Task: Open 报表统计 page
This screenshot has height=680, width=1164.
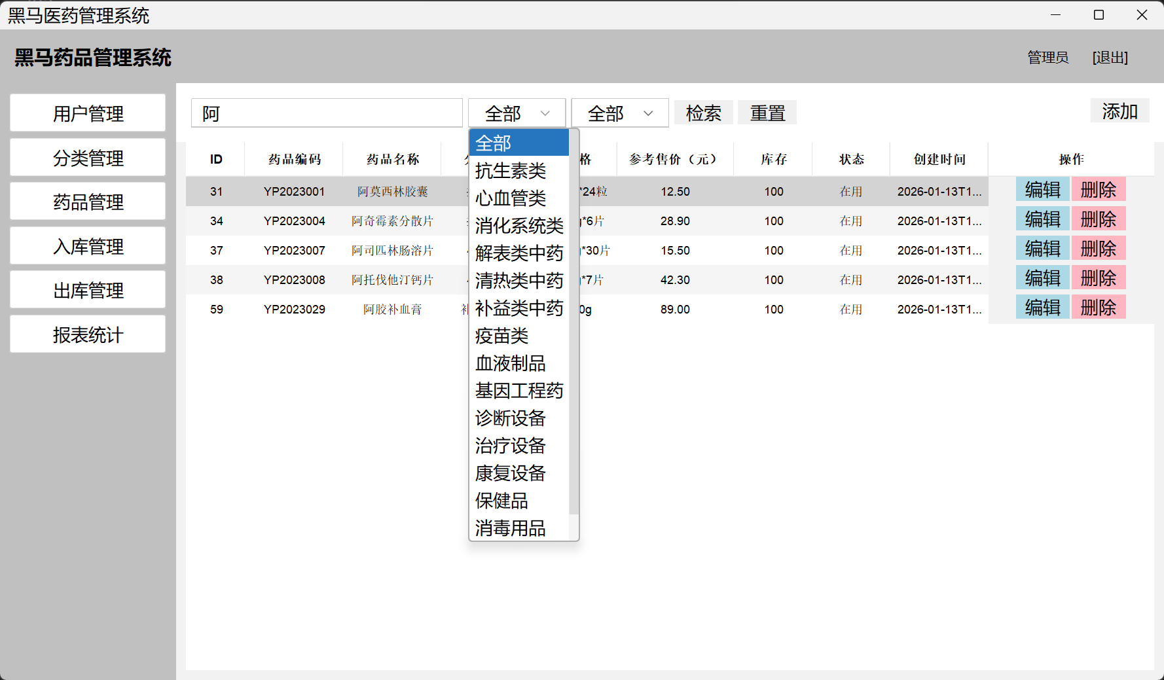Action: tap(88, 335)
